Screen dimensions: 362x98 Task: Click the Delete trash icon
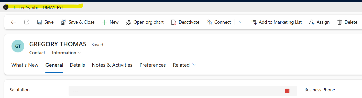click(x=339, y=22)
